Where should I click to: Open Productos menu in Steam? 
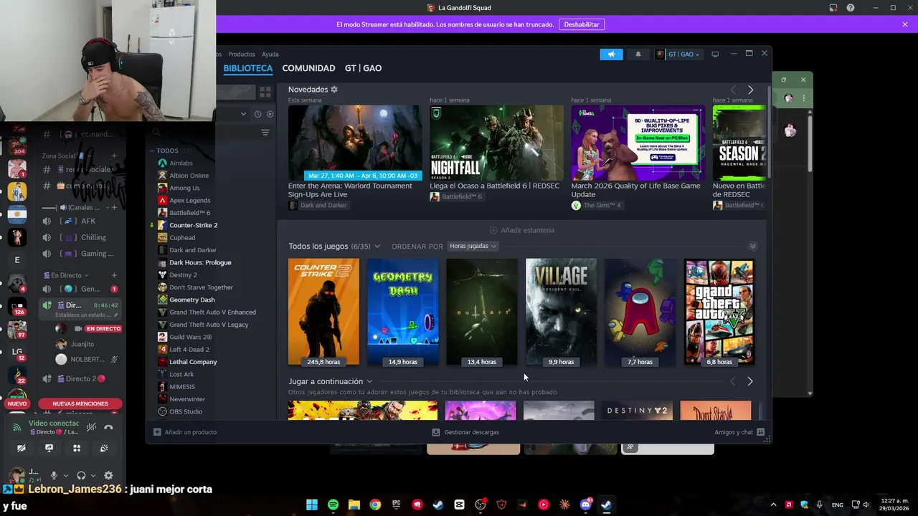coord(242,54)
